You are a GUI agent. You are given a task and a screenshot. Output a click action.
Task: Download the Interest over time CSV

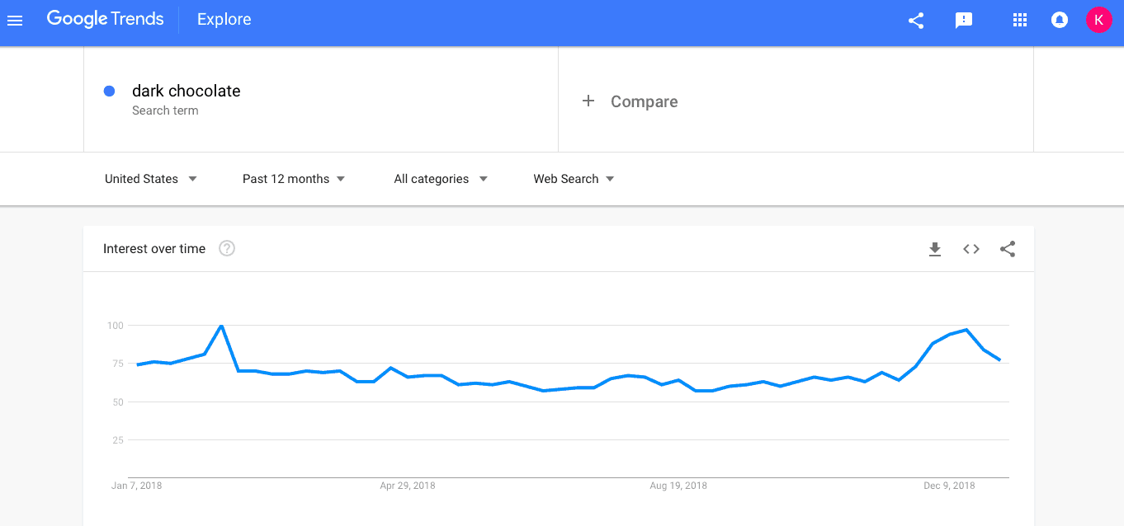click(x=935, y=249)
